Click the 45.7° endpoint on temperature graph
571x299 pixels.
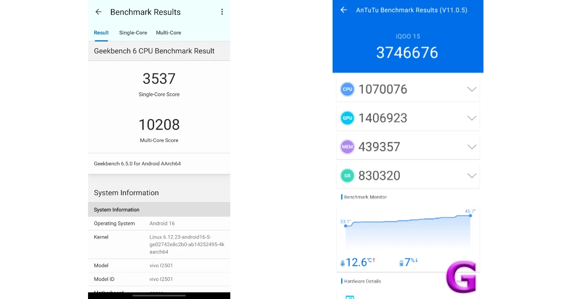[x=470, y=216]
